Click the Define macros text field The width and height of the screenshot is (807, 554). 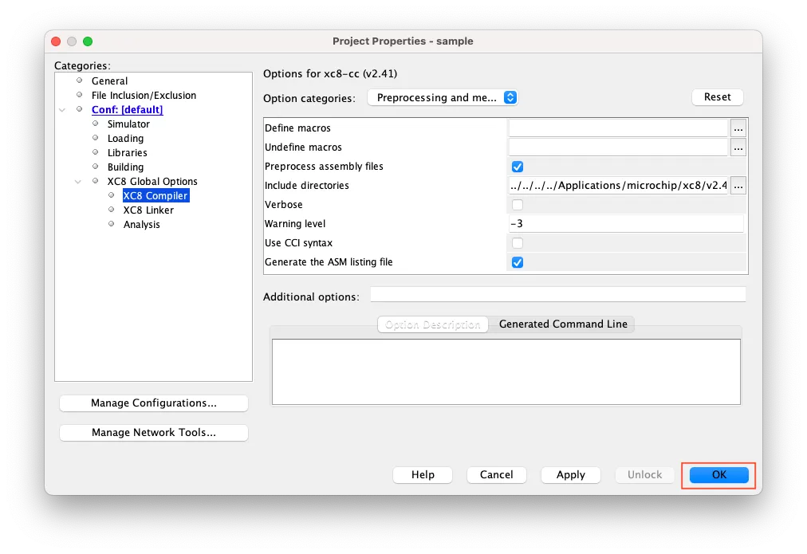point(618,128)
